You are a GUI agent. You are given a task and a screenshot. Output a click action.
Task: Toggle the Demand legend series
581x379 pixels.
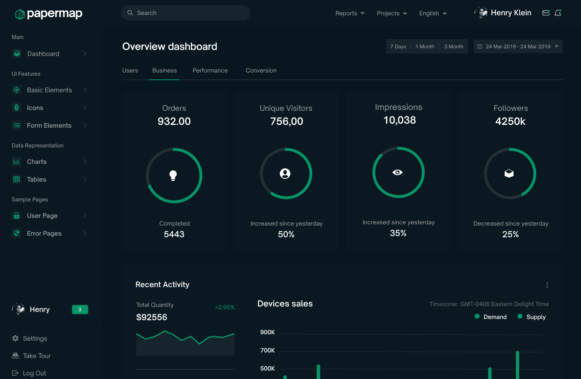click(x=491, y=317)
